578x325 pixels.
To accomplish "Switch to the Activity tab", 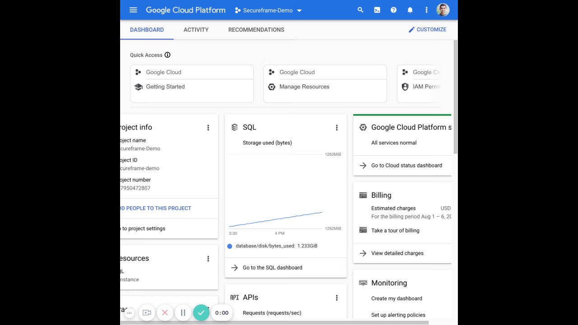I will [x=196, y=30].
